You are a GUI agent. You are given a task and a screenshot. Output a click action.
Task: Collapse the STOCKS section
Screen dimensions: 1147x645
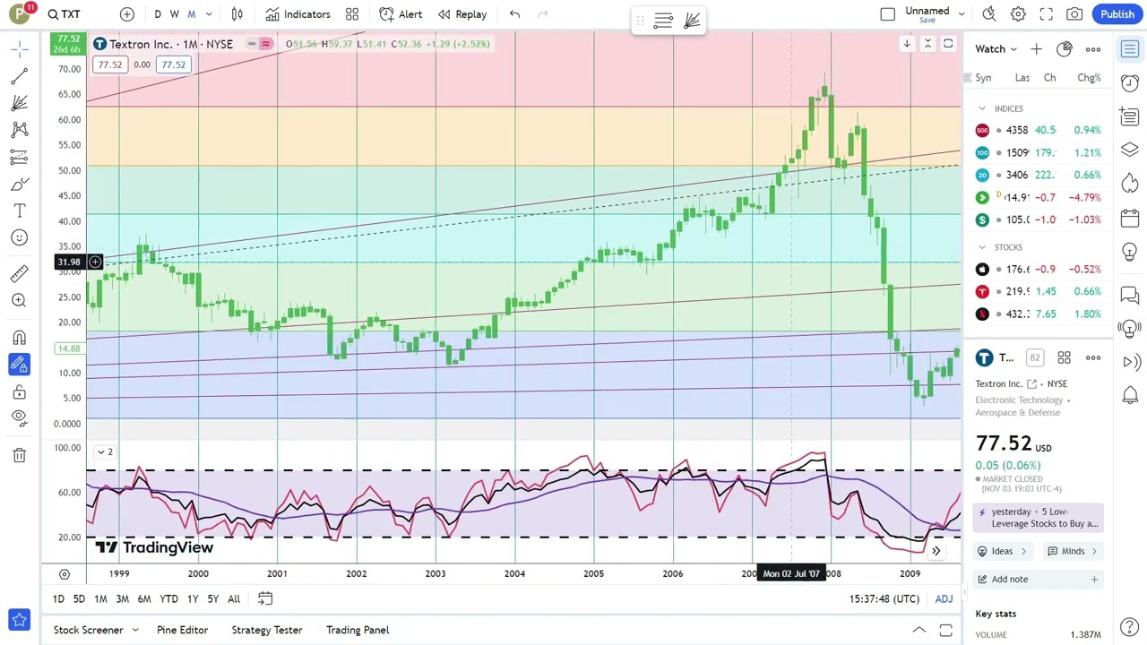coord(982,247)
